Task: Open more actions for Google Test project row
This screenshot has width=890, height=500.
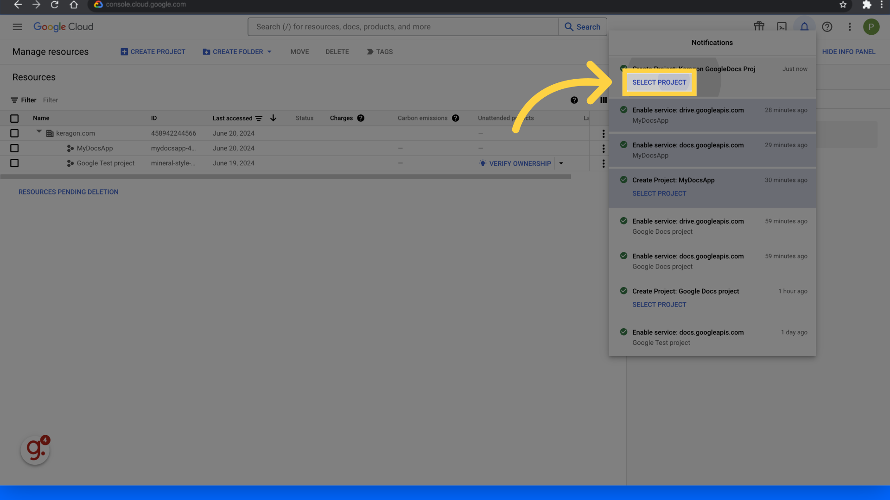Action: click(x=603, y=163)
